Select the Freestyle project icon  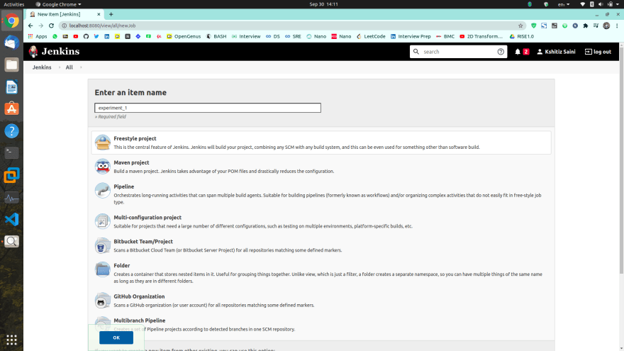click(x=103, y=143)
